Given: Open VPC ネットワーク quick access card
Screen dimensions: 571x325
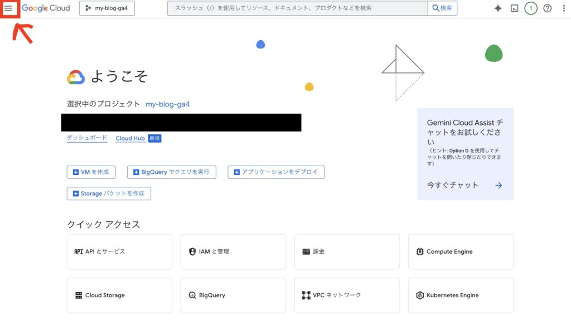Looking at the screenshot, I should [x=347, y=295].
